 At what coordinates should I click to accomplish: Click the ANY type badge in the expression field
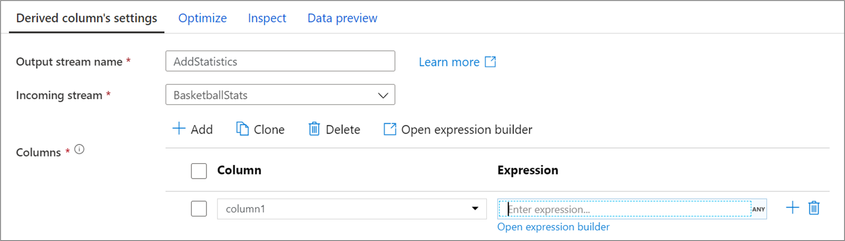point(759,209)
